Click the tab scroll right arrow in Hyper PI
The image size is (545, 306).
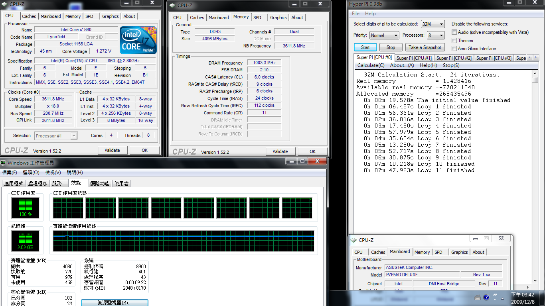coord(535,58)
